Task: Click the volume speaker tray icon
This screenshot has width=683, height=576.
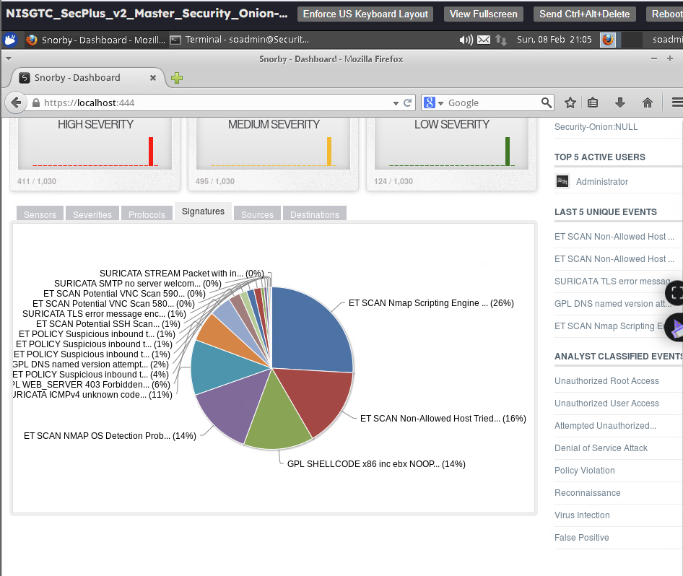Action: click(466, 40)
